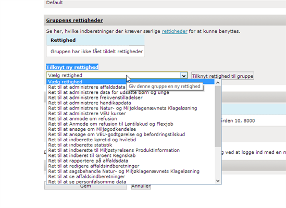Open the Vælg rettighed dropdown arrow
286x208 pixels.
[184, 76]
